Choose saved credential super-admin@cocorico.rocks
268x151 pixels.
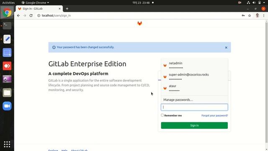pos(194,77)
